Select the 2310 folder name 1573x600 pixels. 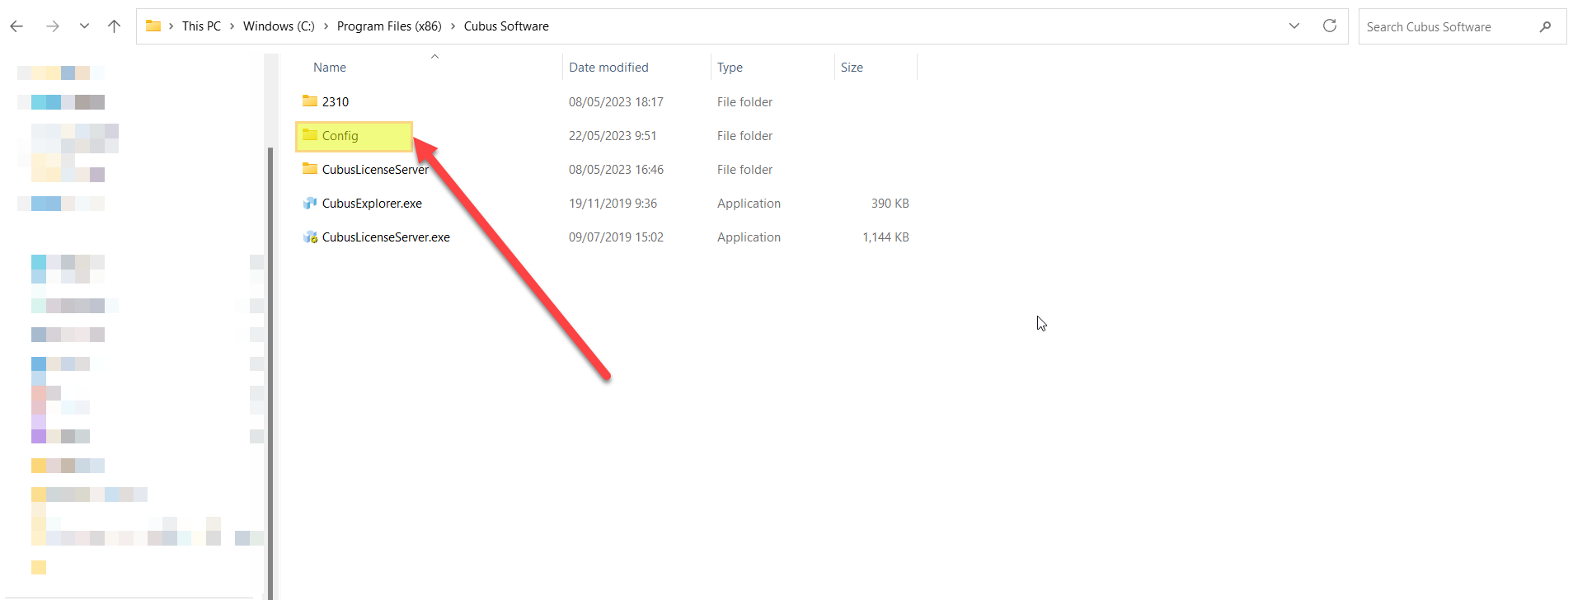[336, 102]
